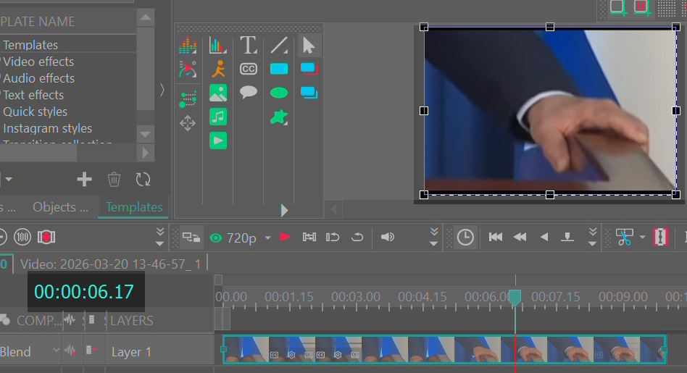
Task: Add a rectangle shape
Action: point(279,69)
